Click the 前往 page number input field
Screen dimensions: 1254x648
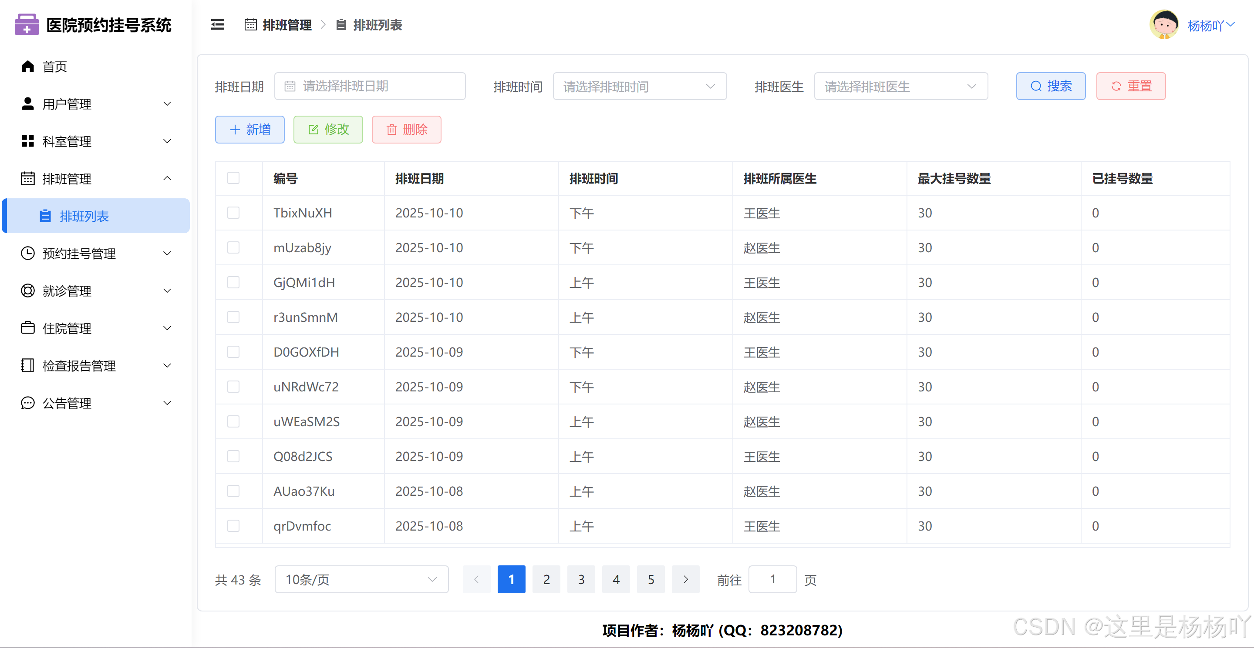pyautogui.click(x=772, y=579)
